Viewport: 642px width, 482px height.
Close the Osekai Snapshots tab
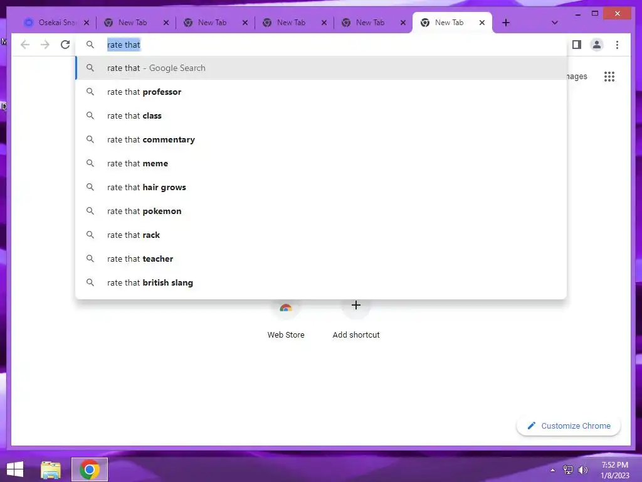87,23
